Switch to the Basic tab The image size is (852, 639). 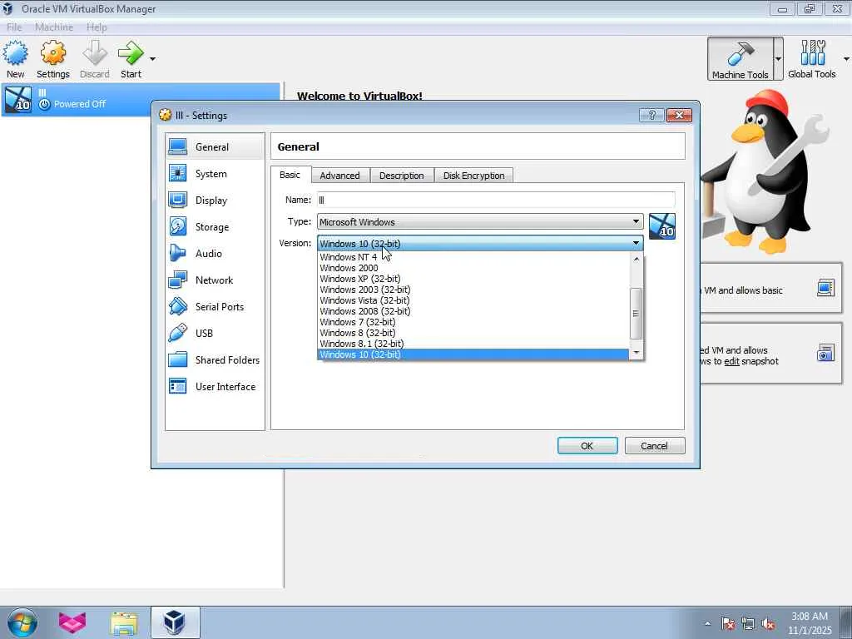[x=290, y=175]
